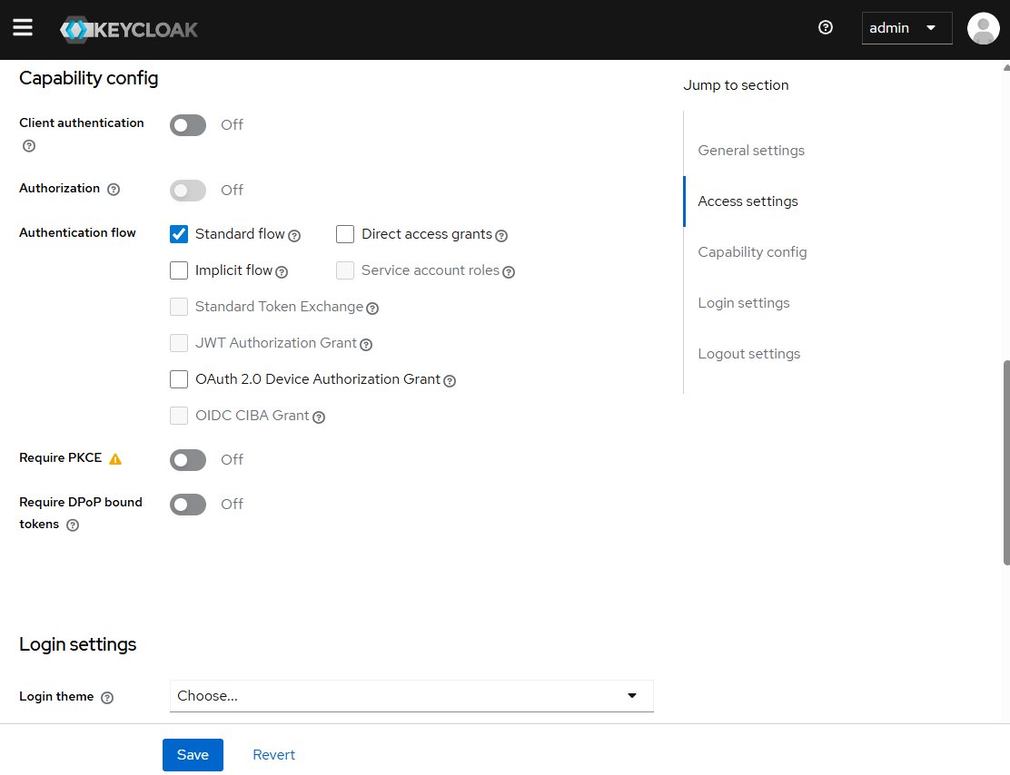Click the OIDC CIBA Grant checkbox
Image resolution: width=1010 pixels, height=775 pixels.
[179, 416]
